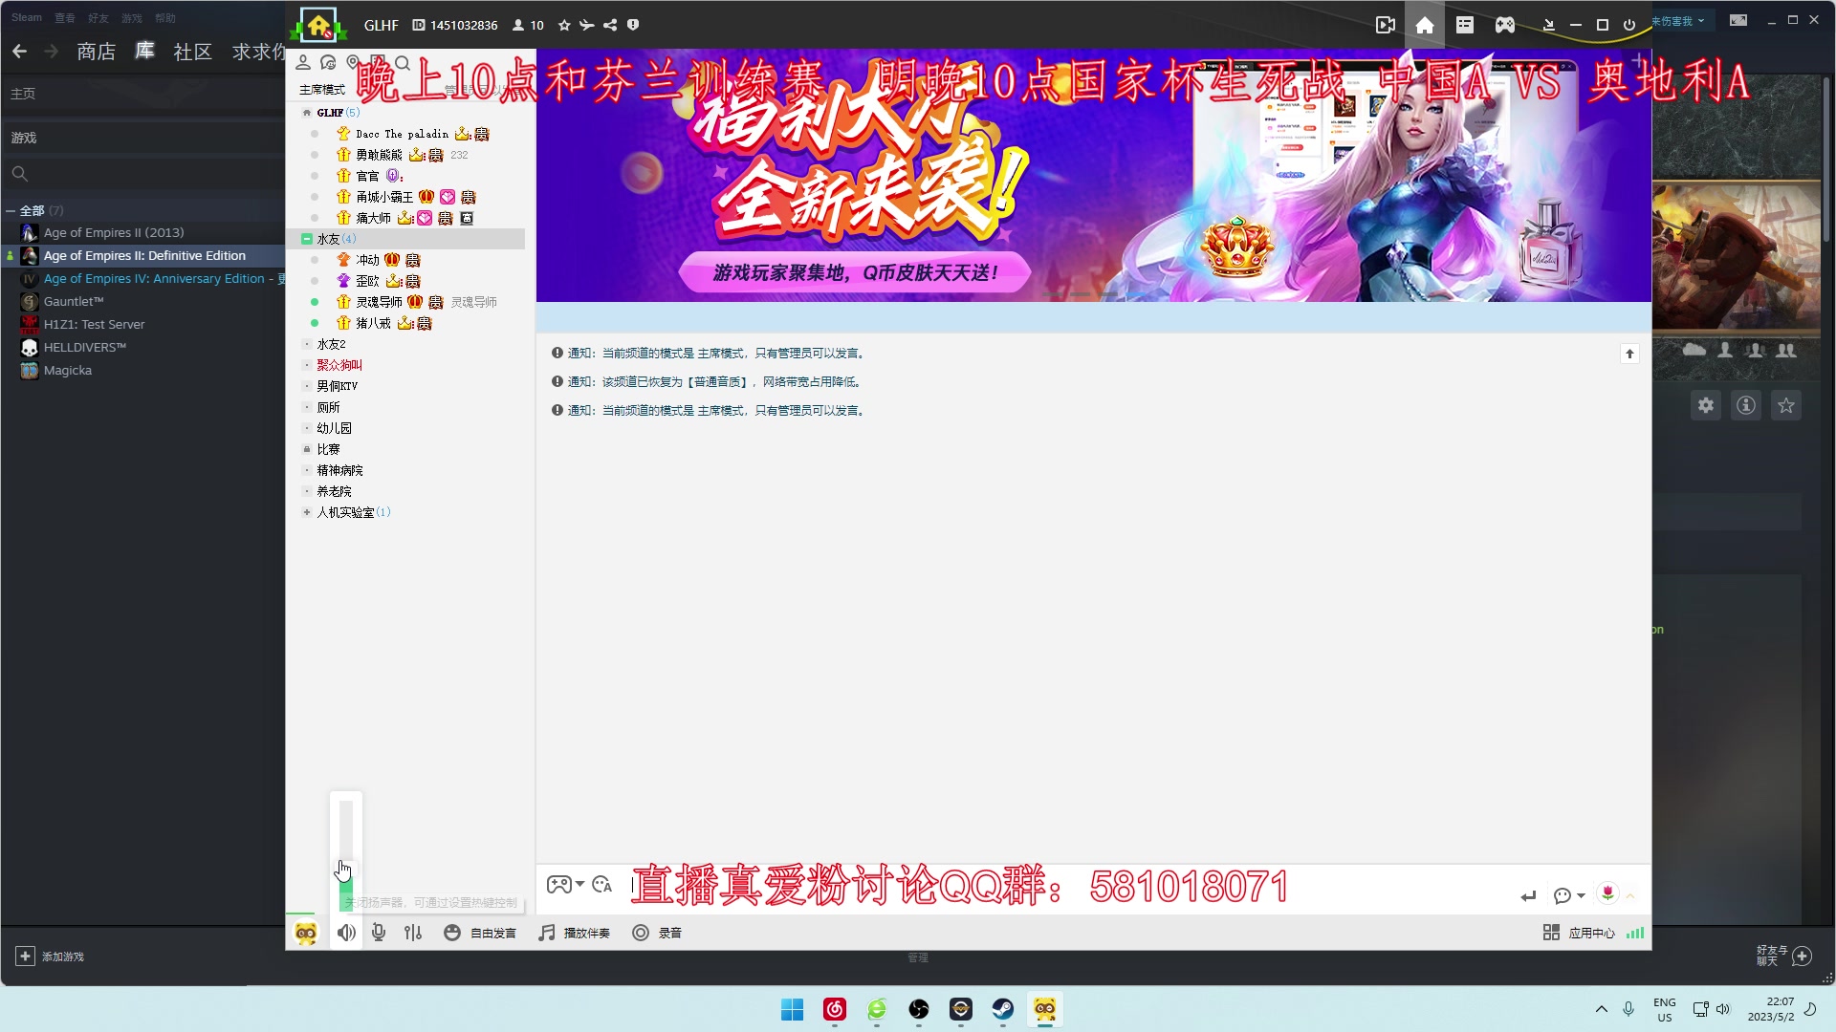
Task: Click the rose flower gift icon
Action: (x=1608, y=892)
